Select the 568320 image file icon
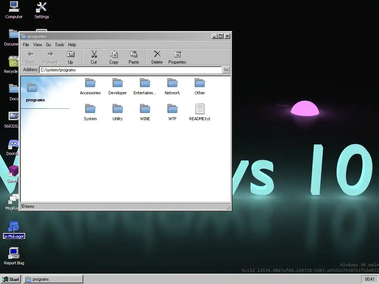The height and width of the screenshot is (284, 379). tap(11, 120)
